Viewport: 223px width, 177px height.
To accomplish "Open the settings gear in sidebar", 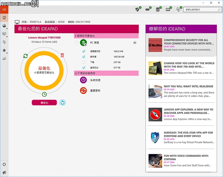I will pos(4,165).
